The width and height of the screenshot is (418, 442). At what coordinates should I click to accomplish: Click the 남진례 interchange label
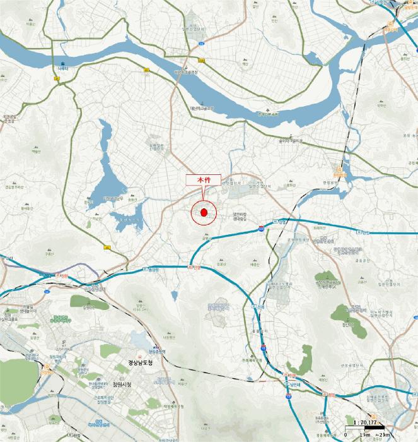(294, 385)
